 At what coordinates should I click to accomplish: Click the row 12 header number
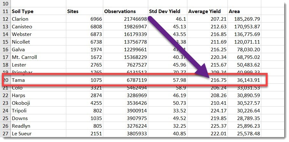(5, 19)
